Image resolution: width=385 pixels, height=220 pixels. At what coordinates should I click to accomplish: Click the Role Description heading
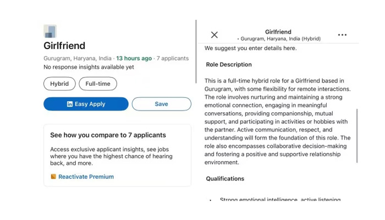pos(229,64)
